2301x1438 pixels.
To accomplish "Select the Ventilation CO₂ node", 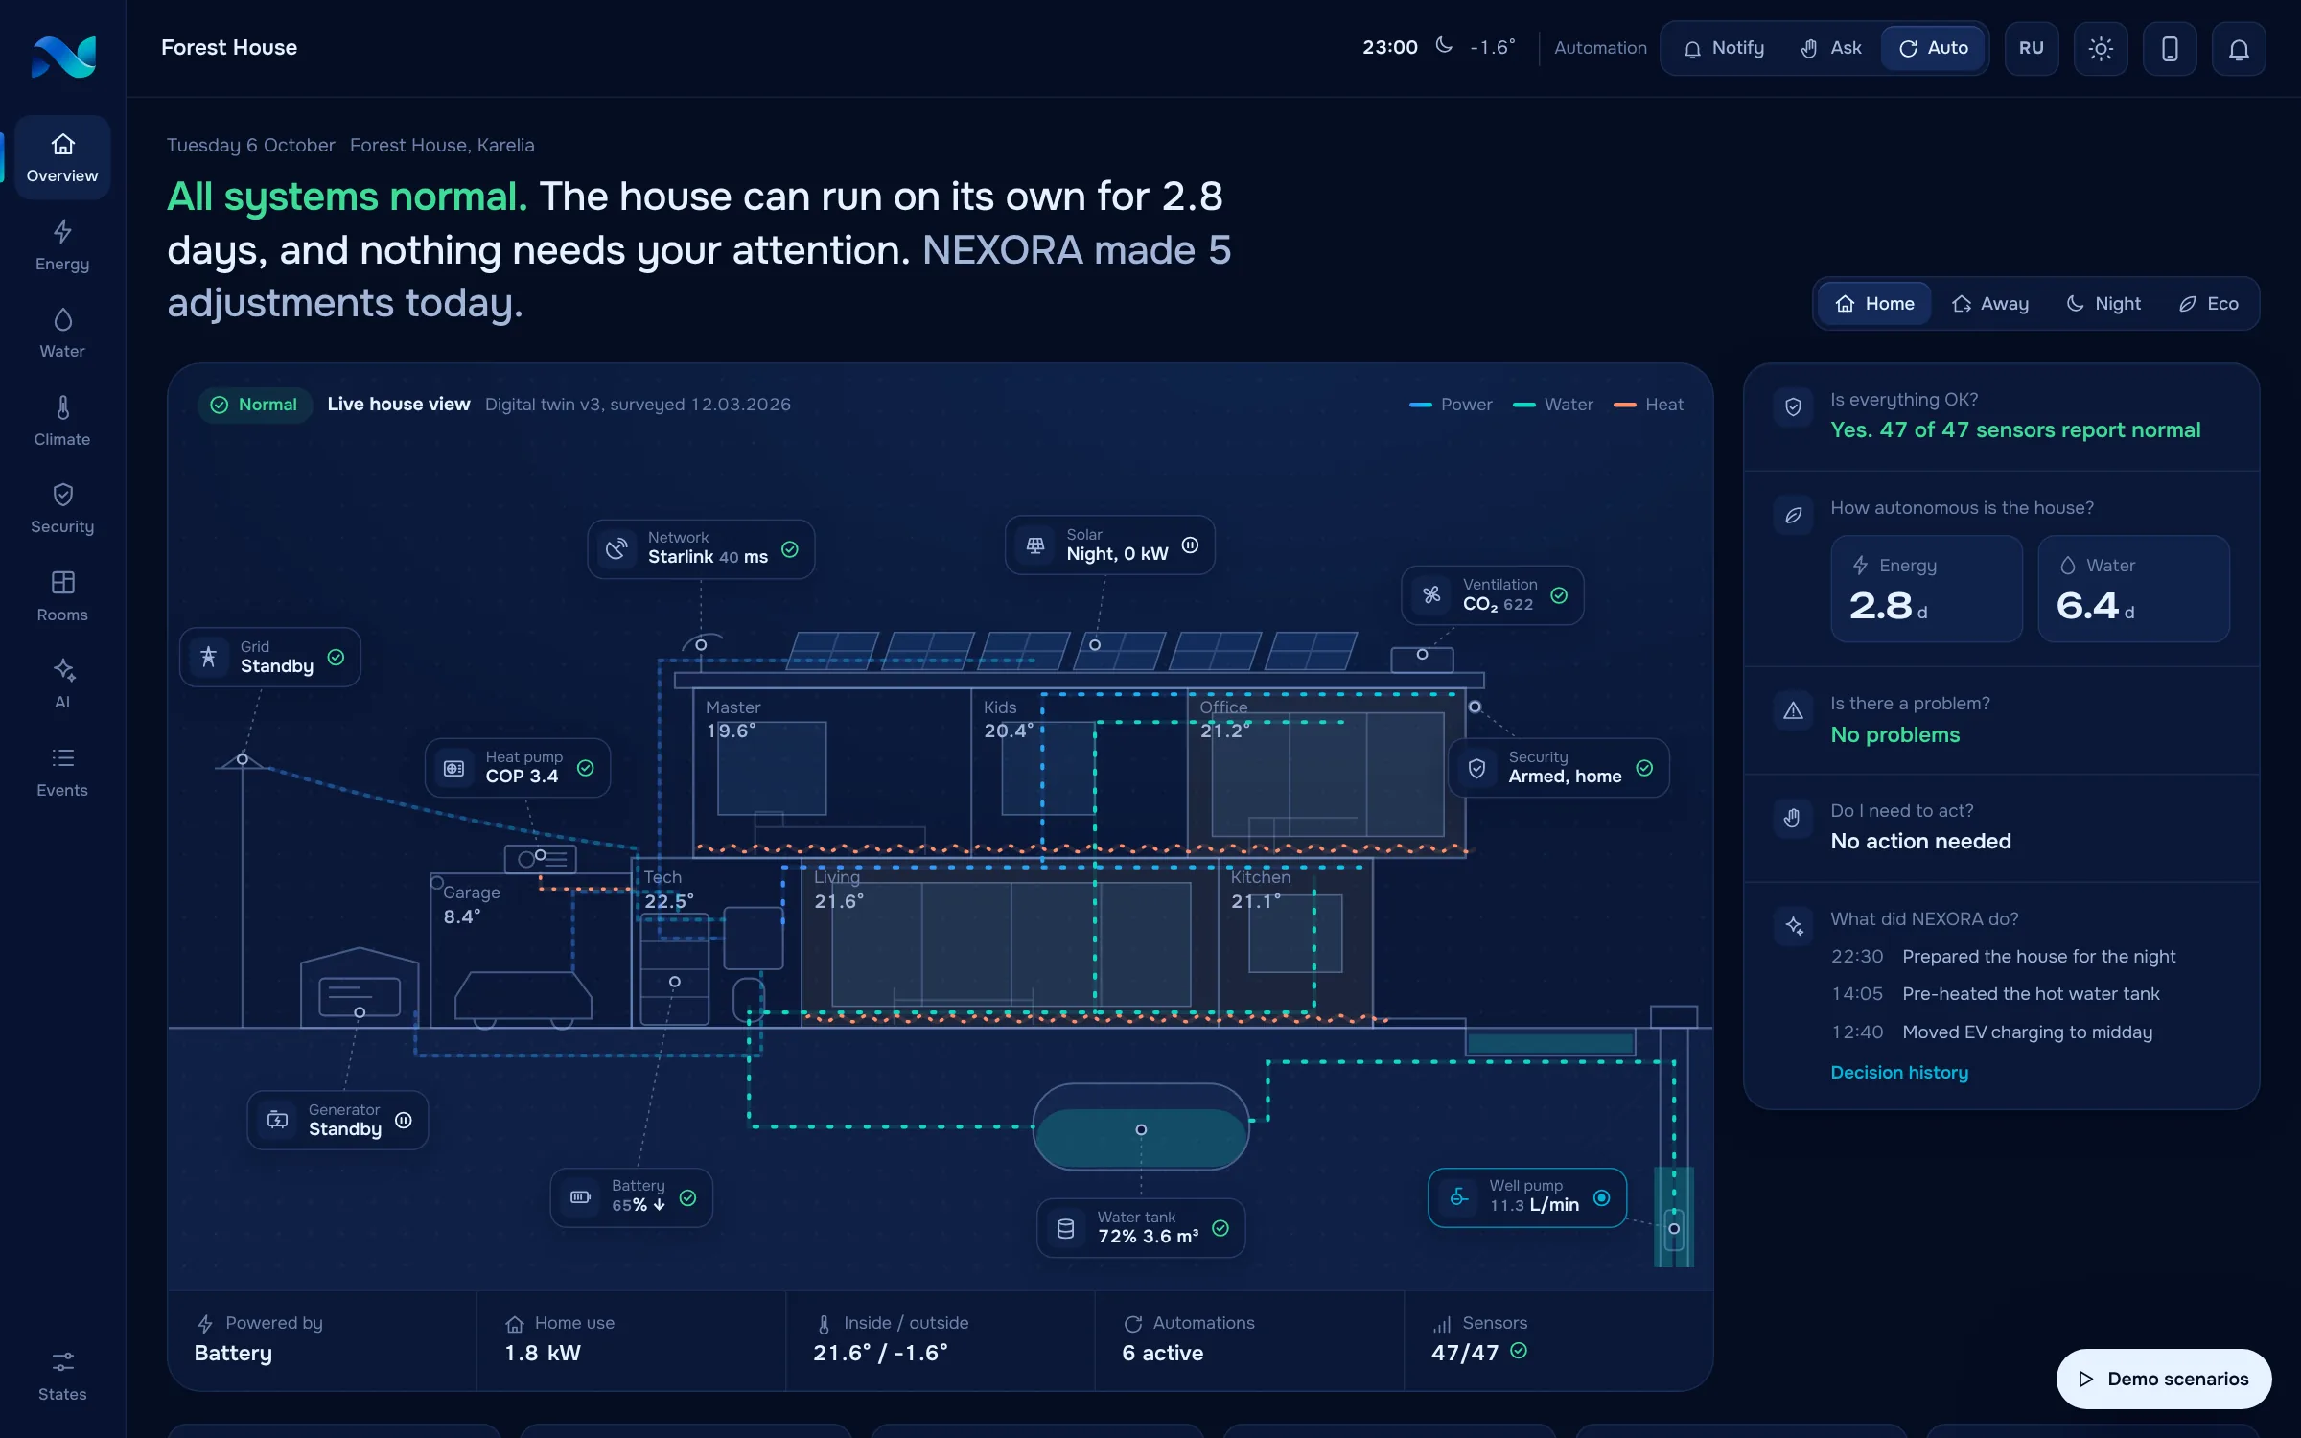I will point(1492,594).
